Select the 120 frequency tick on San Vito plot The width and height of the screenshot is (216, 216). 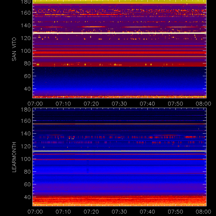(26, 38)
